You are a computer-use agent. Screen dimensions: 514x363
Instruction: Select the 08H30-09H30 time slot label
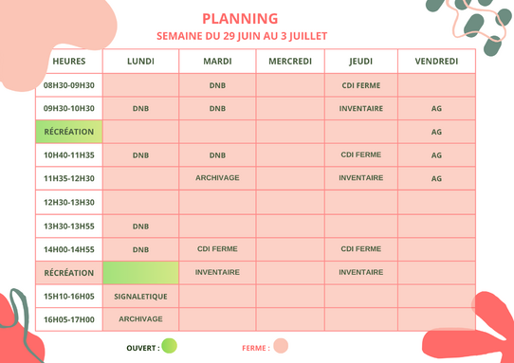(69, 85)
